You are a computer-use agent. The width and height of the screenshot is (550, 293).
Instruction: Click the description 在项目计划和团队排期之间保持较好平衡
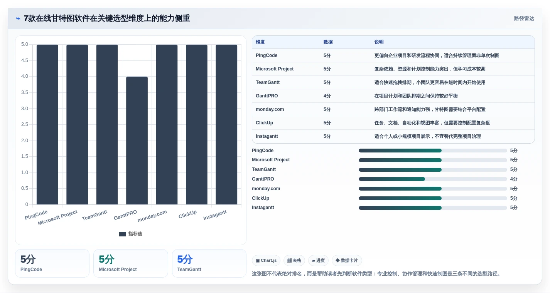[416, 96]
